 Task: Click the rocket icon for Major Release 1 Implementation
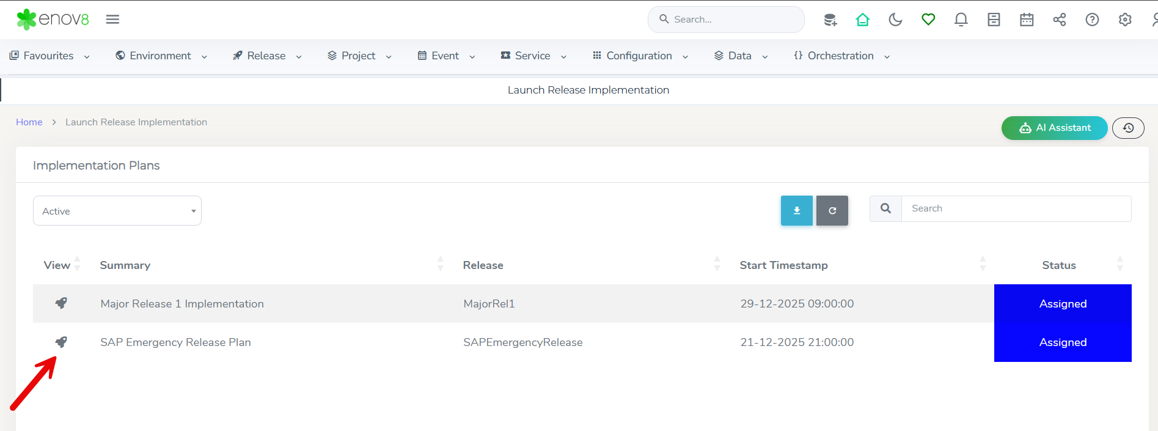61,303
